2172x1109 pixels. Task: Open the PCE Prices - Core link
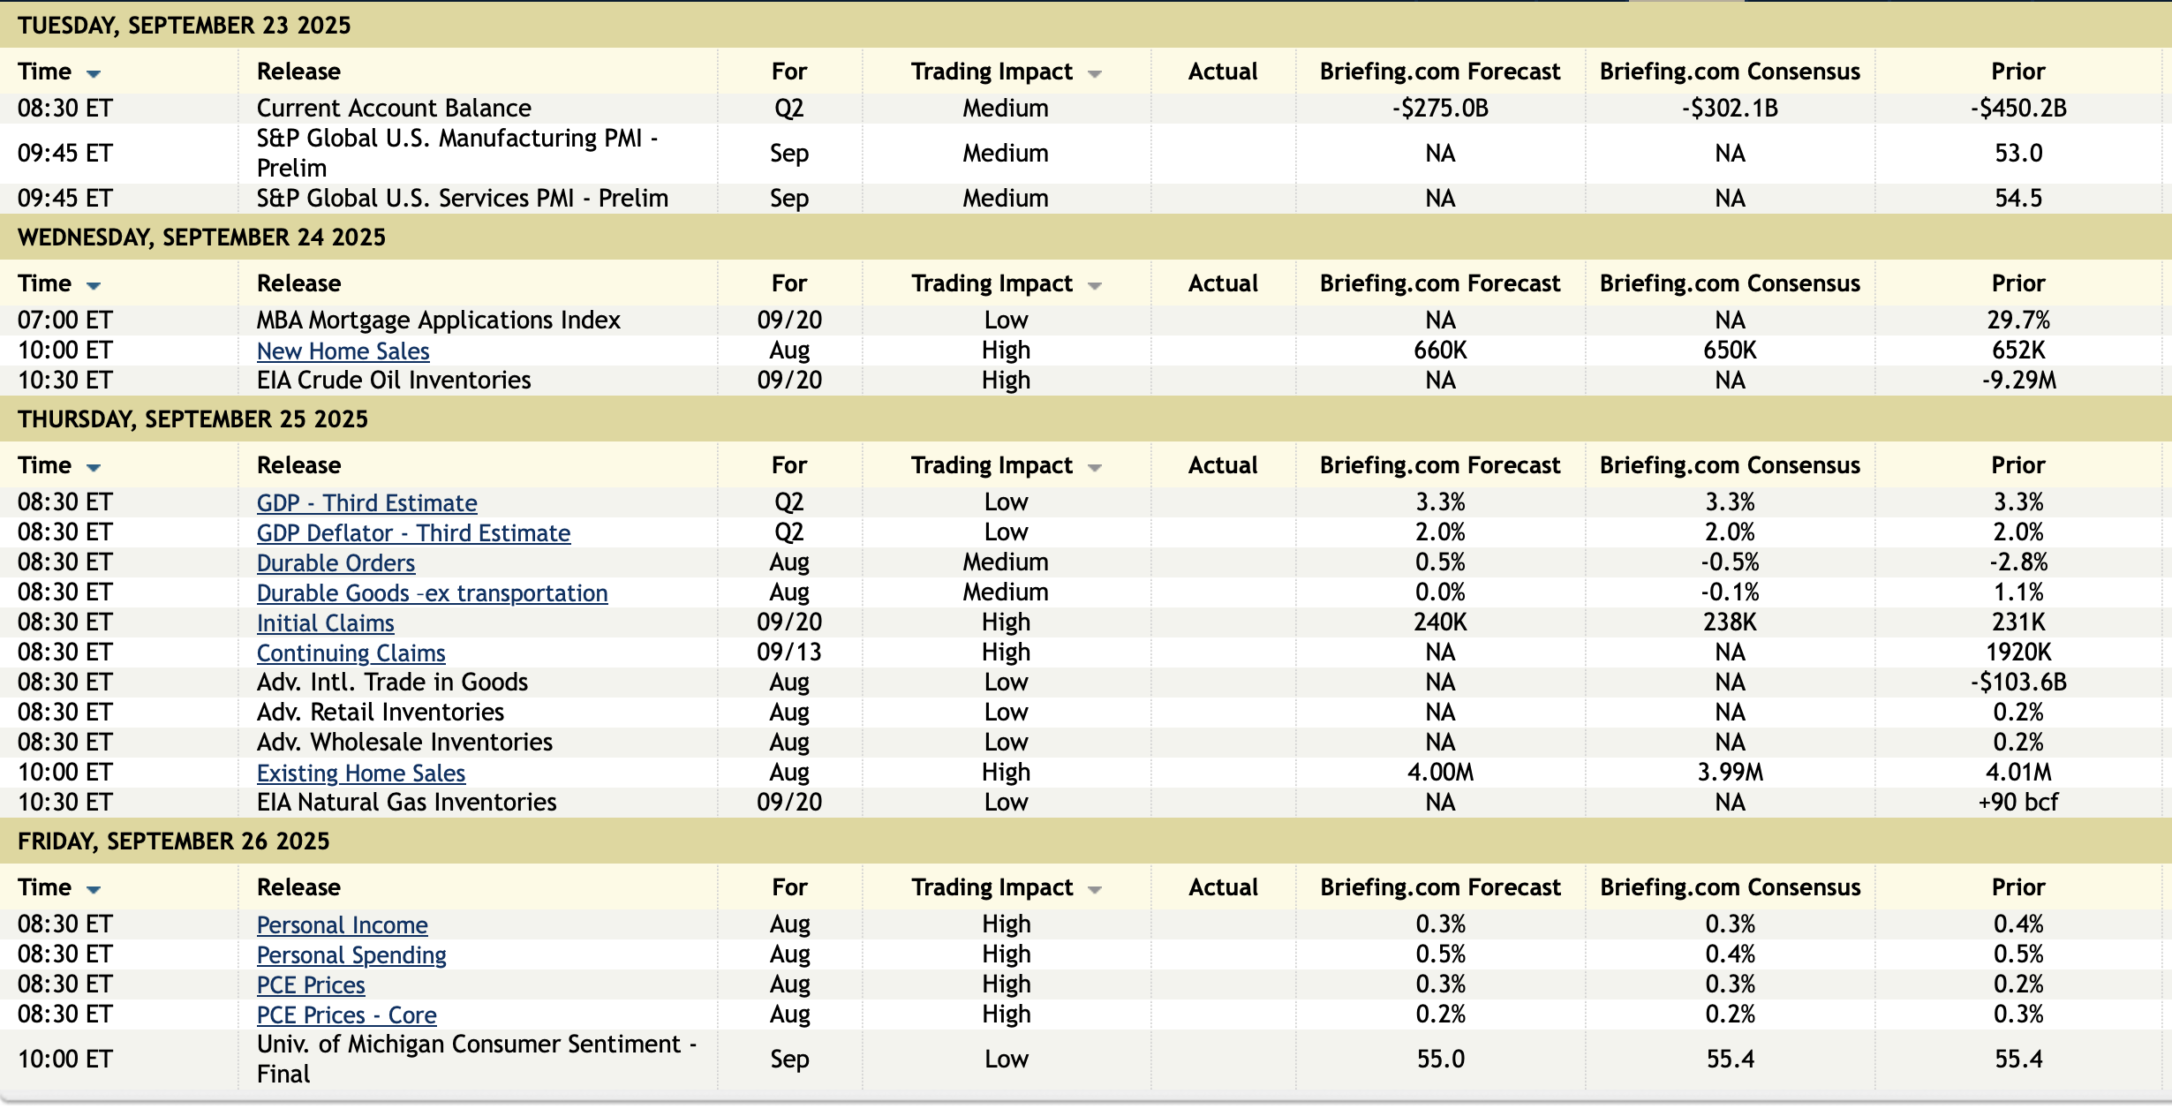pos(346,1015)
